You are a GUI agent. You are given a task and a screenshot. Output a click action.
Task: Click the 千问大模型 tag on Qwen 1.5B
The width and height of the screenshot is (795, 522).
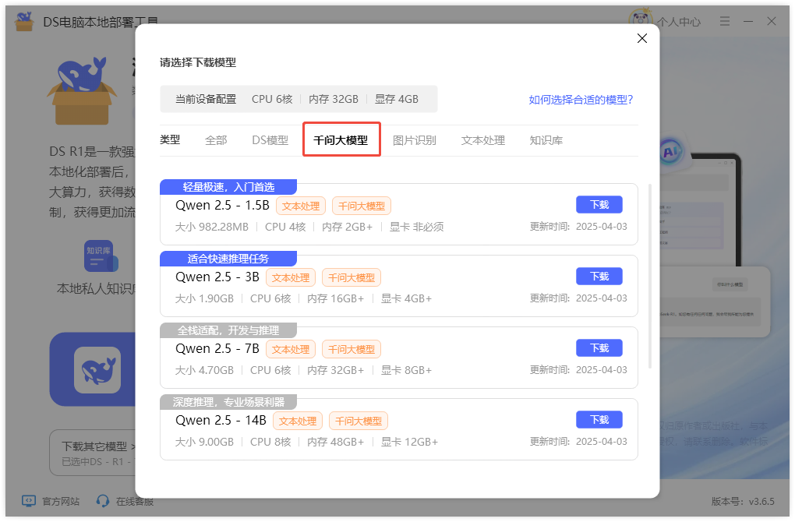point(362,206)
